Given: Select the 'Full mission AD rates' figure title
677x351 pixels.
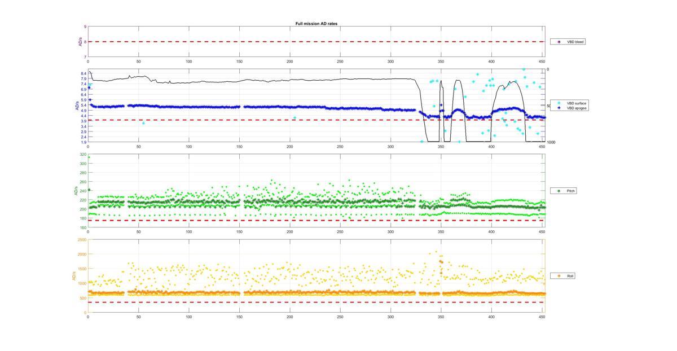Looking at the screenshot, I should 316,24.
